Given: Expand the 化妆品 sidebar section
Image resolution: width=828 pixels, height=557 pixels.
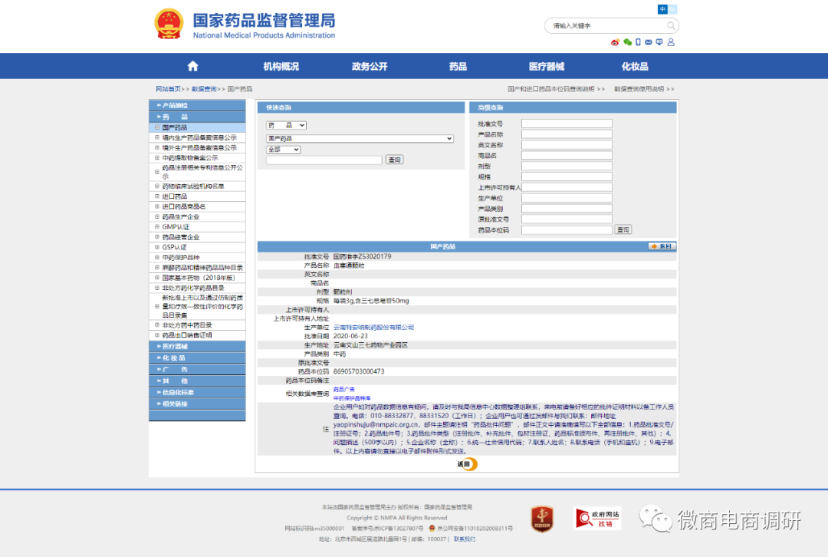Looking at the screenshot, I should coord(197,358).
